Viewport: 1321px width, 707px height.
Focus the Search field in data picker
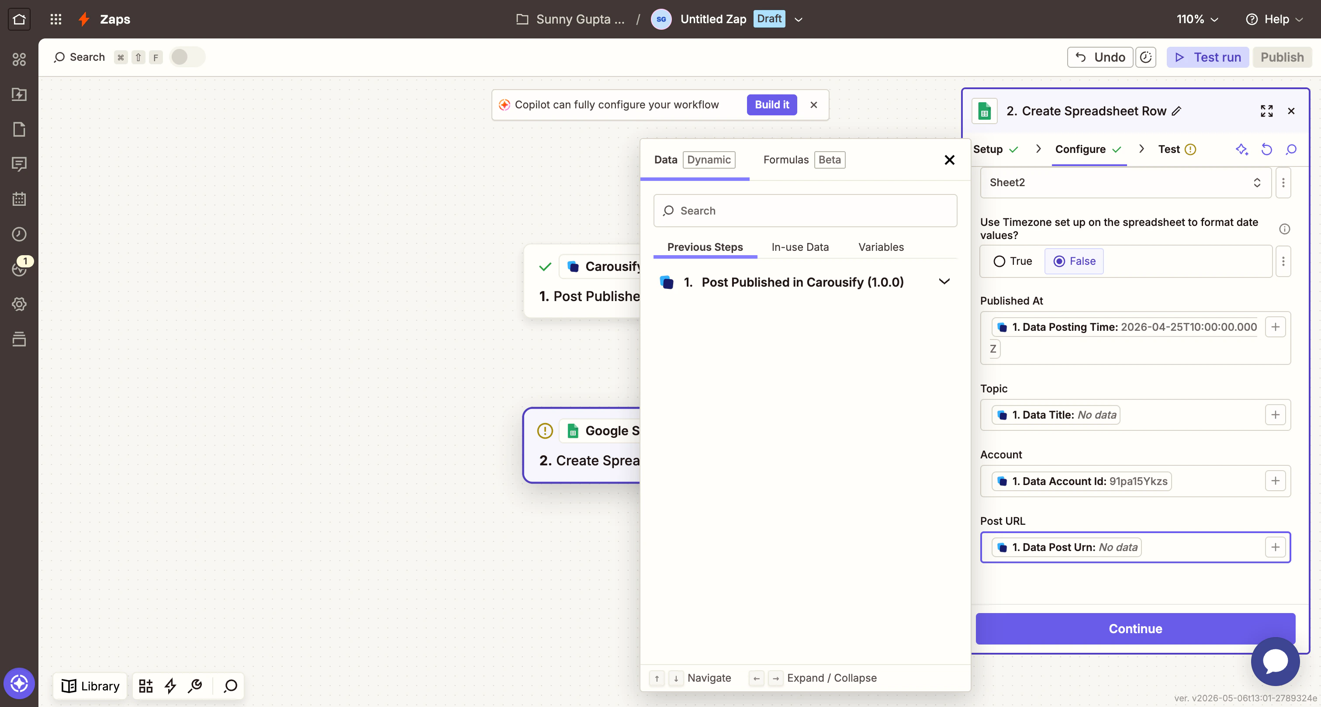point(805,210)
